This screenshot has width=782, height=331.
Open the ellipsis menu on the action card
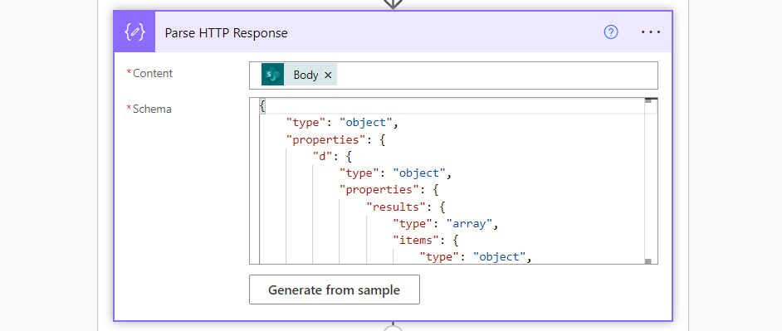pos(650,32)
